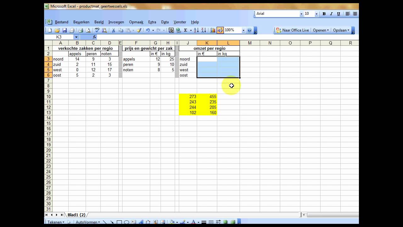Insert hyperlink with globe icon

point(179,30)
